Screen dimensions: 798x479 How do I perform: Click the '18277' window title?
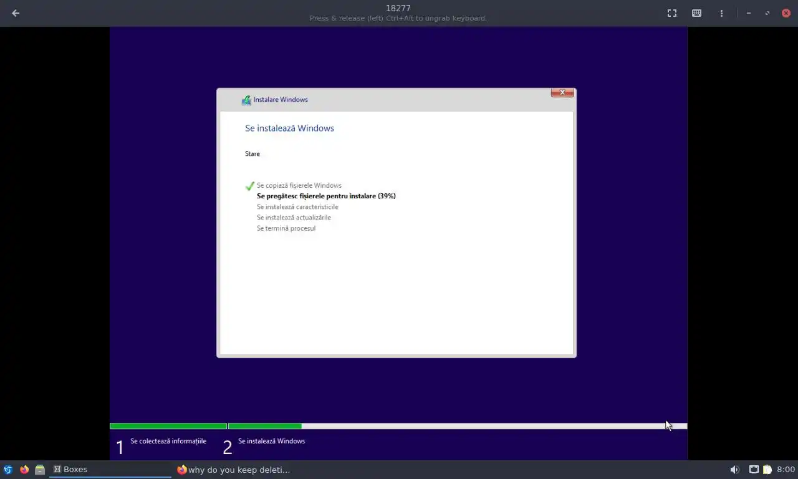(398, 8)
